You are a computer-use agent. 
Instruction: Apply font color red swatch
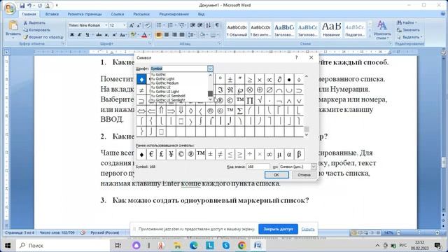(x=144, y=35)
